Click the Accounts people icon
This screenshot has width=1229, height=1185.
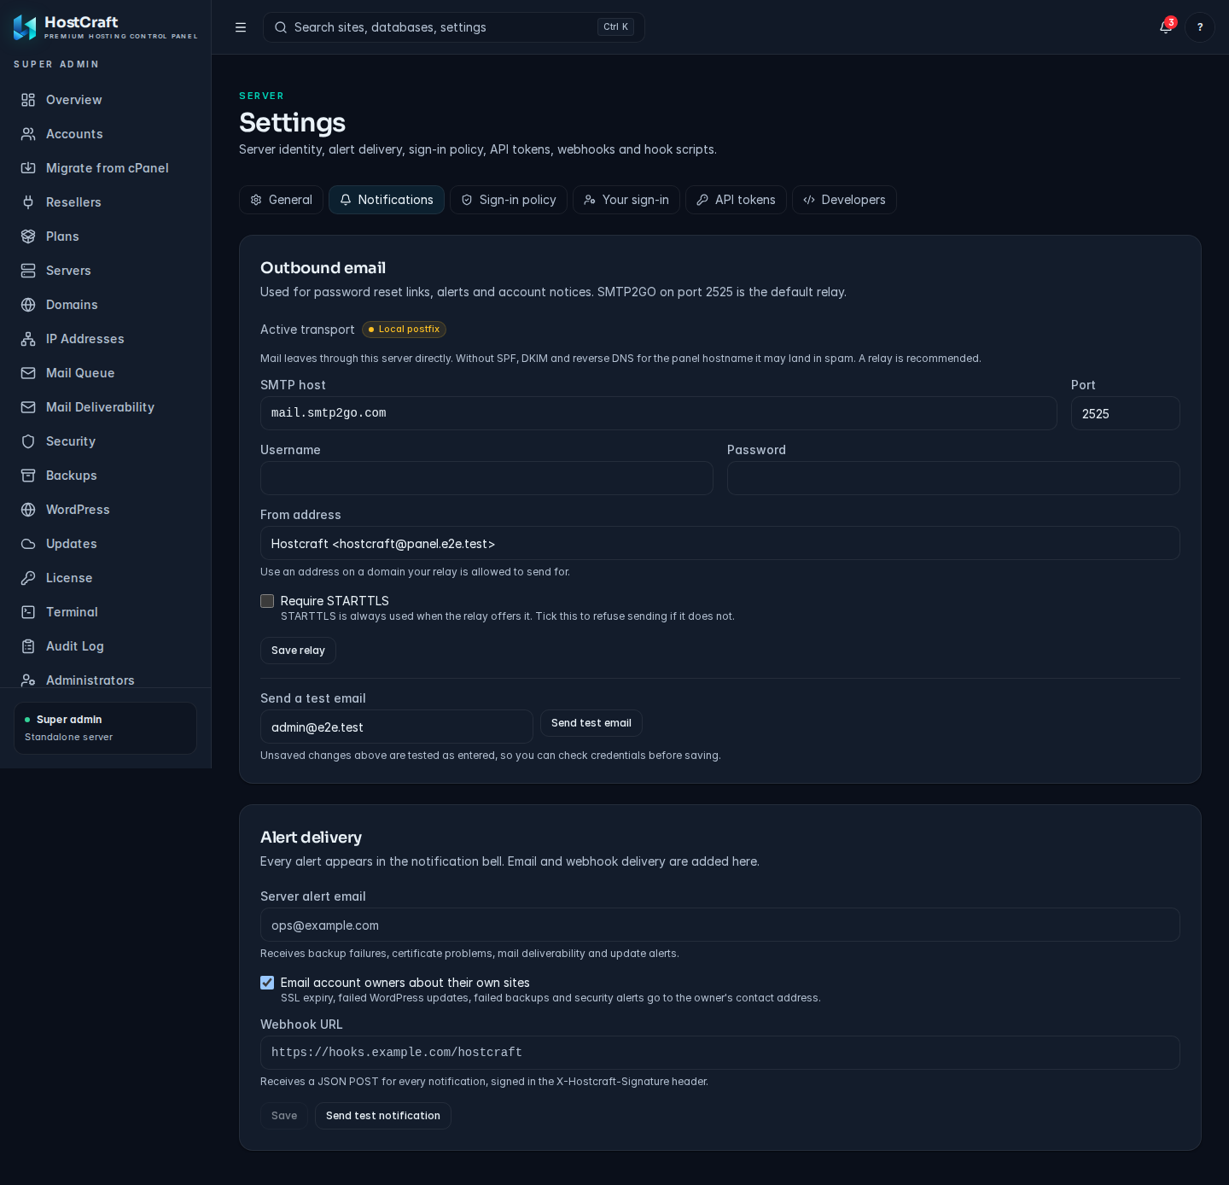(x=28, y=134)
